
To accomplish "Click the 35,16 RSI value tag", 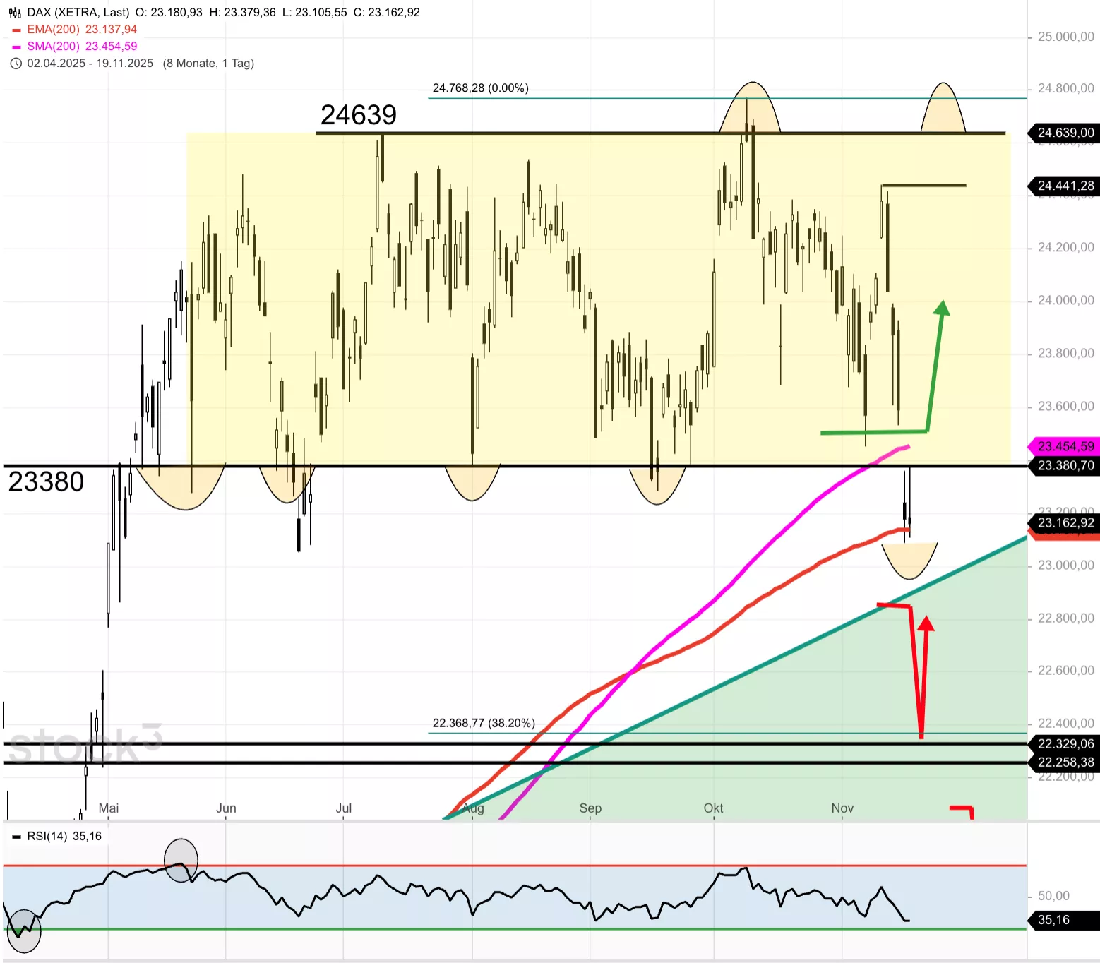I will click(x=1053, y=920).
